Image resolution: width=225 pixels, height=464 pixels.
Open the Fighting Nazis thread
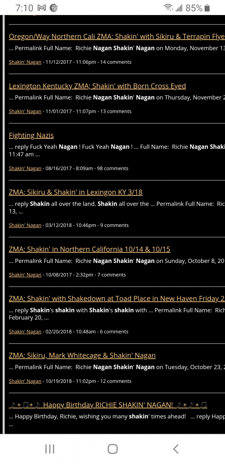tap(31, 135)
